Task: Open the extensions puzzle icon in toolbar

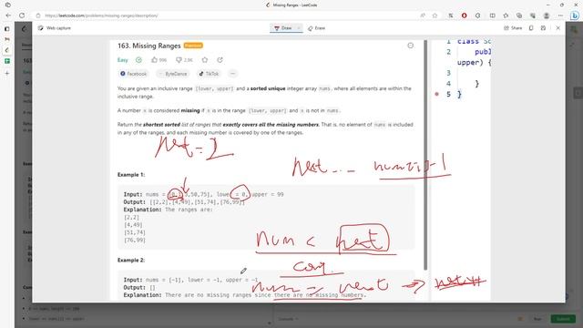Action: 477,15
